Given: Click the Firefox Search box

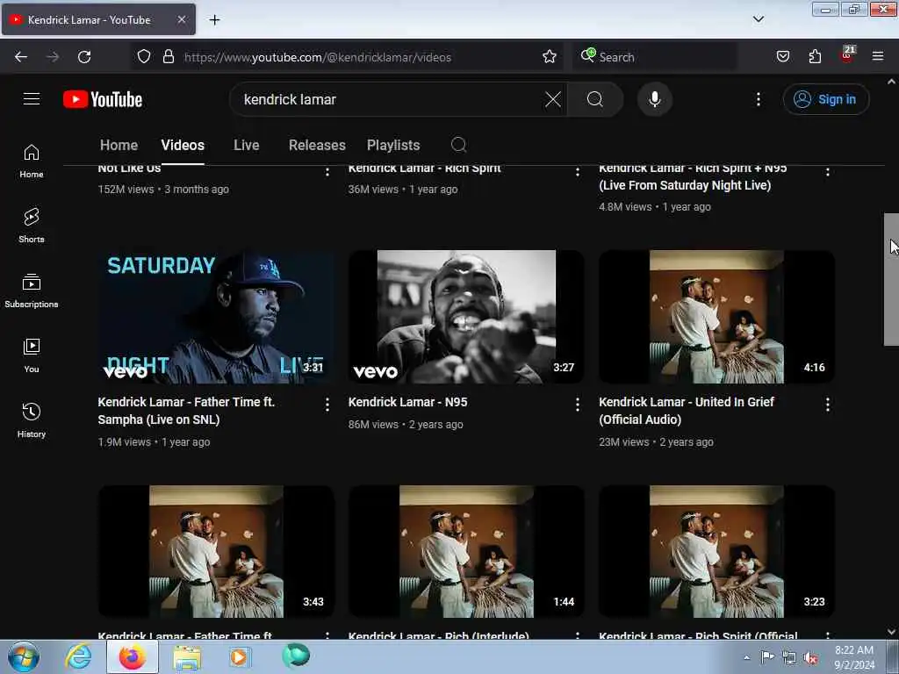Looking at the screenshot, I should (655, 57).
